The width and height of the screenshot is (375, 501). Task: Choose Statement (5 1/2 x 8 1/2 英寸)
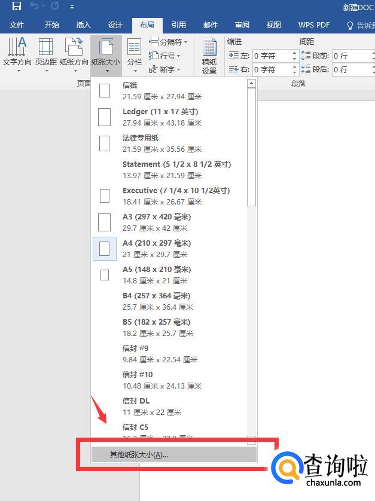click(x=169, y=169)
